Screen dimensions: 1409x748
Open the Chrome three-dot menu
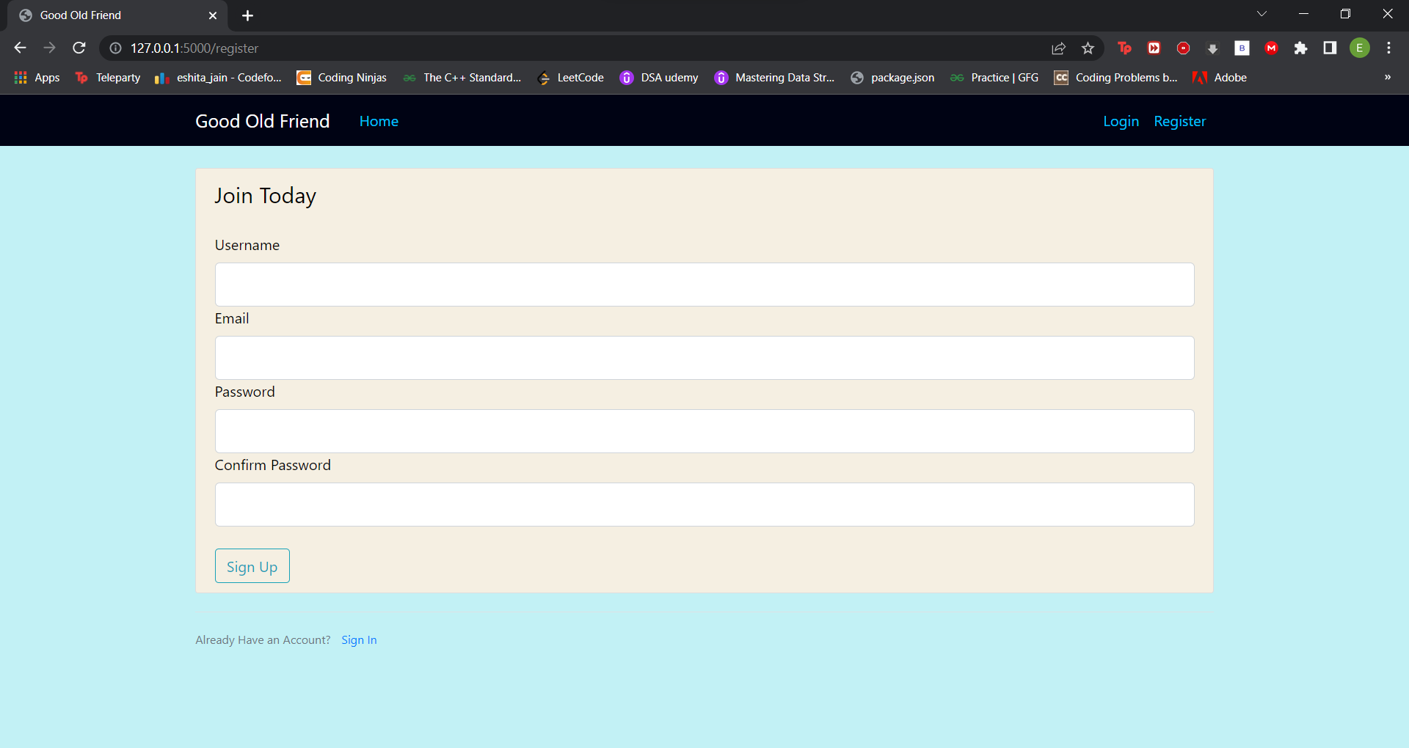(1388, 48)
